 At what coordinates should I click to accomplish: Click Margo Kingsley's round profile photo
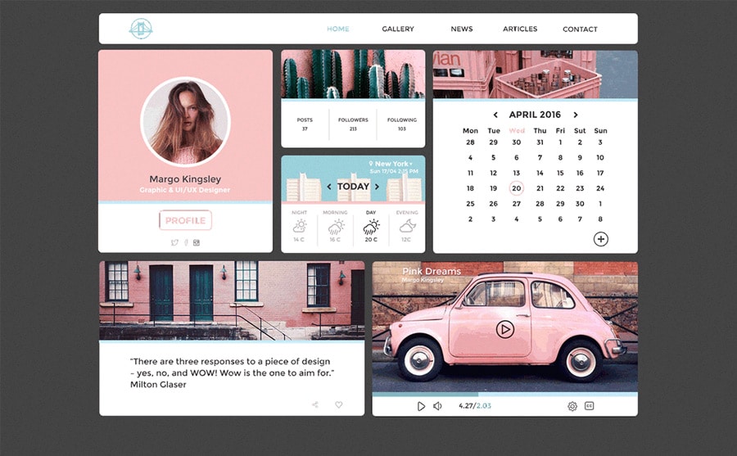[185, 122]
